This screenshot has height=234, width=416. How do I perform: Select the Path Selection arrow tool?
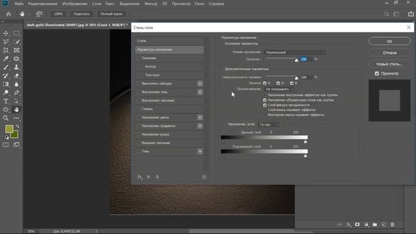(16, 101)
